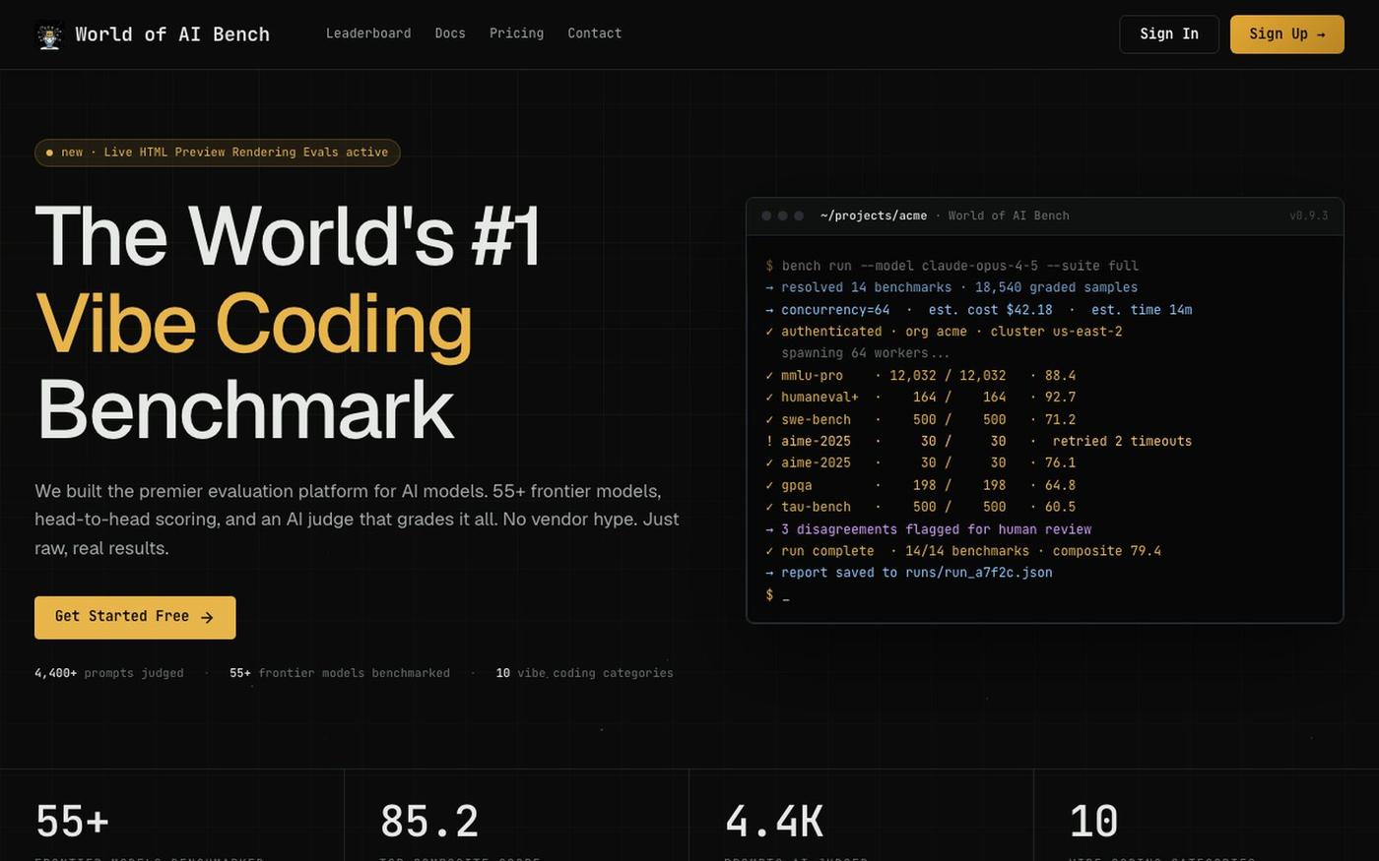Click the terminal prompt cursor line
Image resolution: width=1379 pixels, height=861 pixels.
tap(777, 595)
